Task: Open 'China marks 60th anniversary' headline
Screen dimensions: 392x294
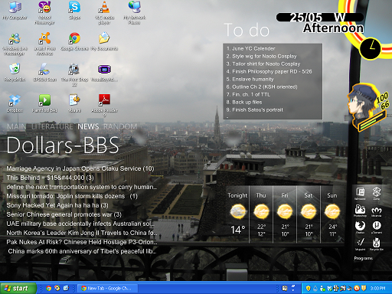Action: [x=82, y=251]
